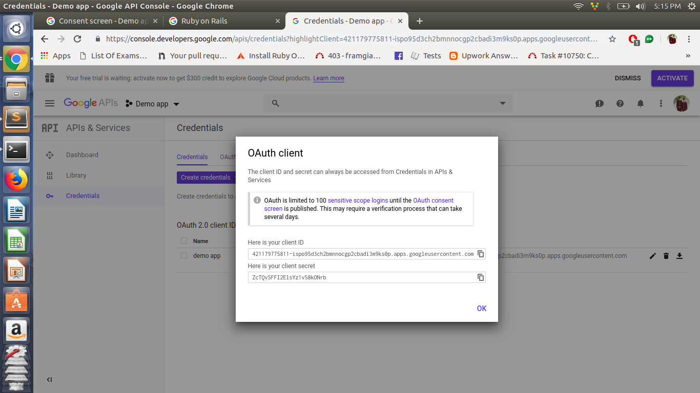
Task: Open the Create credentials dropdown button
Action: click(x=205, y=178)
